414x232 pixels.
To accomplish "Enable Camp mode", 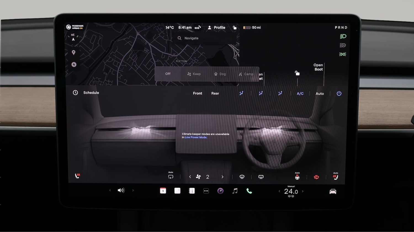I will (x=246, y=74).
